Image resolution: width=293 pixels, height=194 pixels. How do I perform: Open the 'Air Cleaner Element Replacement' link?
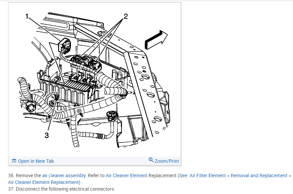(43, 182)
